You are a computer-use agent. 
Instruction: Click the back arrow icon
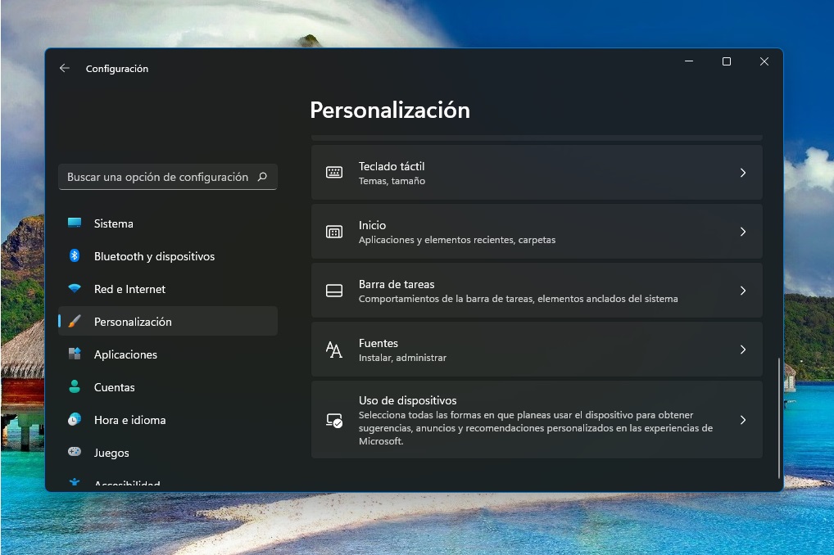64,68
